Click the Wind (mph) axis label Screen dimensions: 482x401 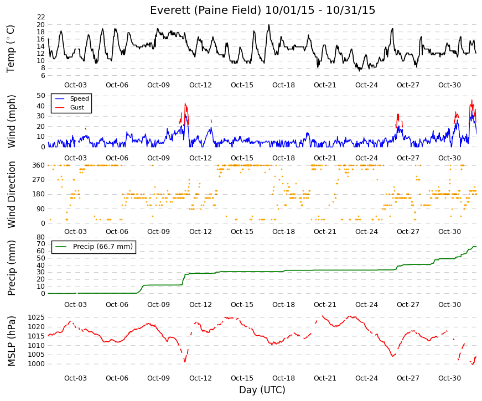coord(11,121)
